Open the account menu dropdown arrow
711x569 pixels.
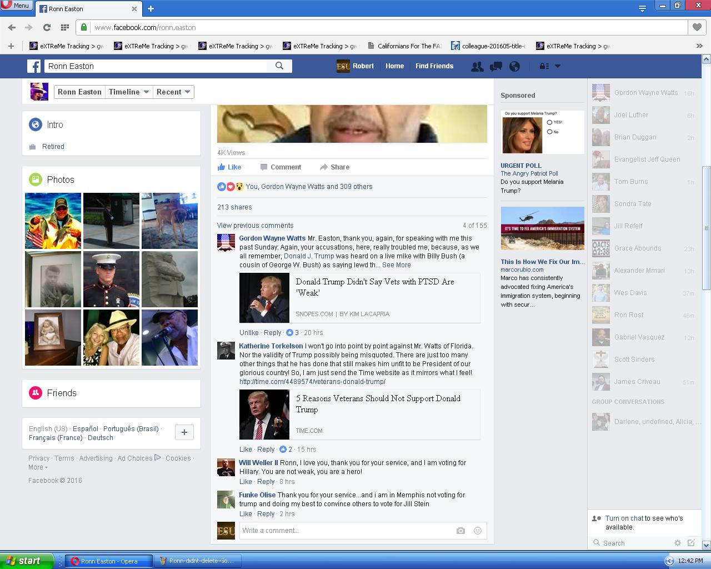click(558, 66)
